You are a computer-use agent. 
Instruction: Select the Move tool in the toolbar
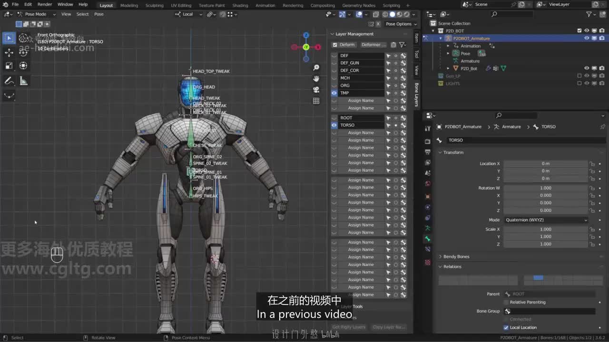(9, 52)
